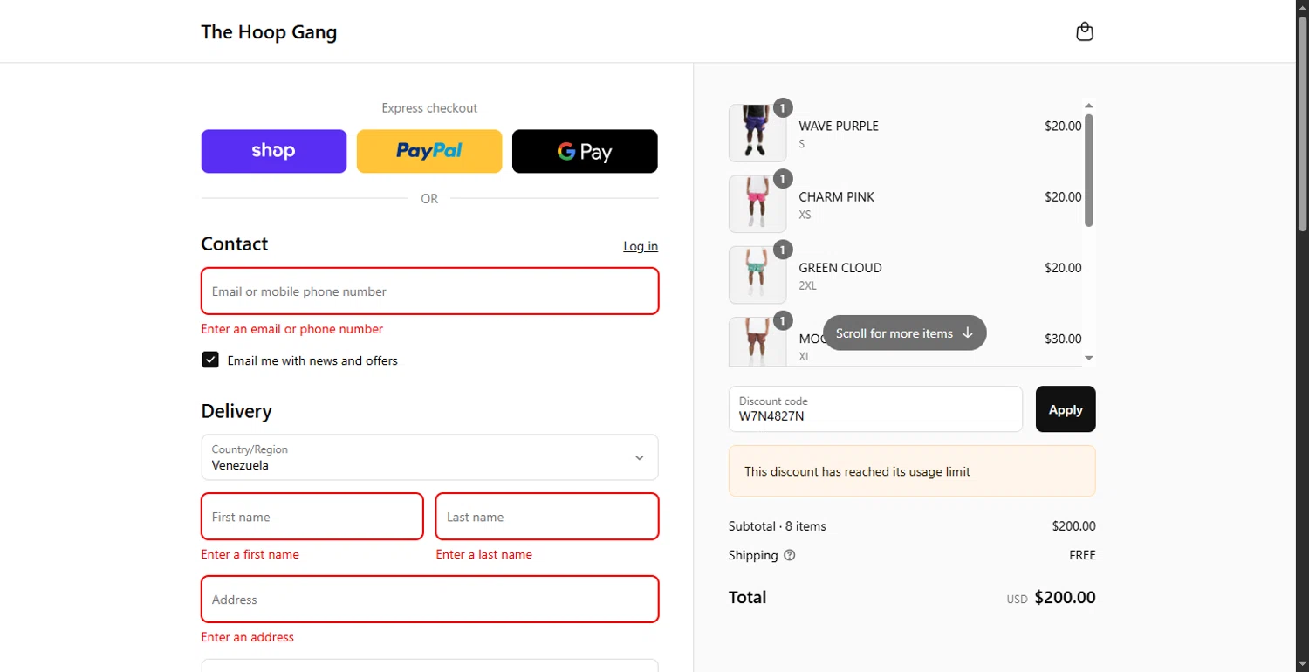Open the Log in link
1309x672 pixels.
641,246
